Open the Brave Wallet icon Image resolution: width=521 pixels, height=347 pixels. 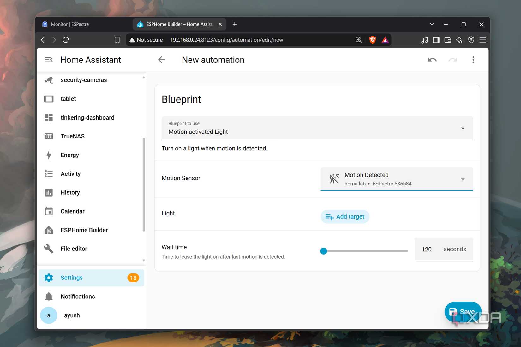[x=448, y=40]
